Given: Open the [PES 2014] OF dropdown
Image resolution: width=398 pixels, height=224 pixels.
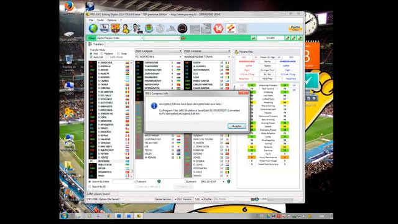Looking at the screenshot, I should pyautogui.click(x=213, y=182).
